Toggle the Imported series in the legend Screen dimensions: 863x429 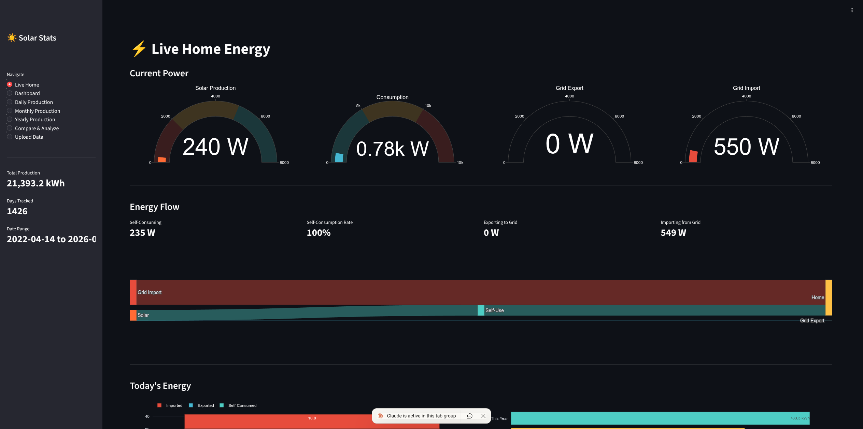[174, 405]
